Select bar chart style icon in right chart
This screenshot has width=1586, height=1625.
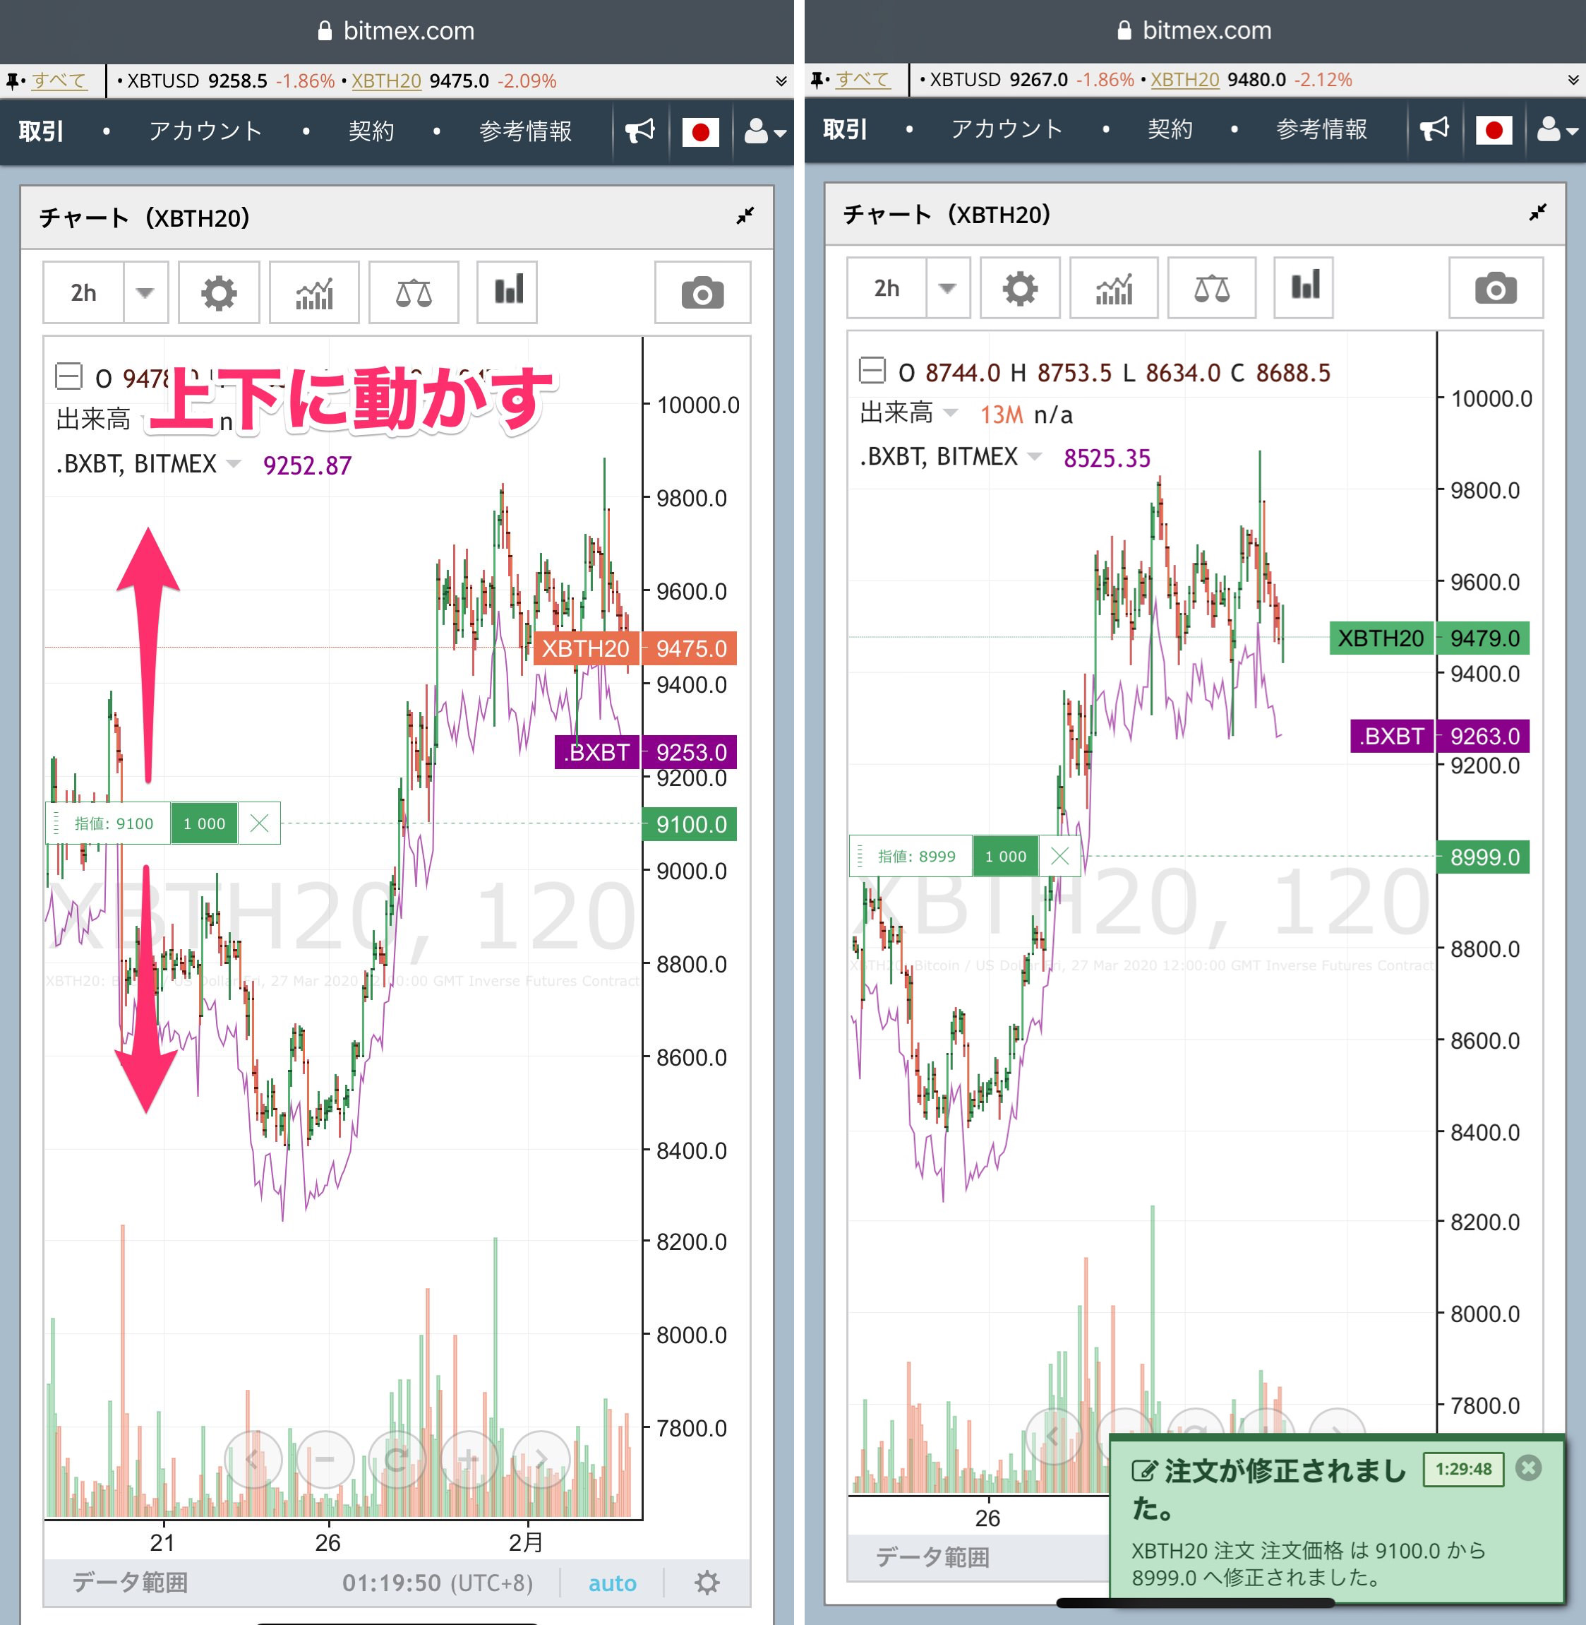(1304, 287)
